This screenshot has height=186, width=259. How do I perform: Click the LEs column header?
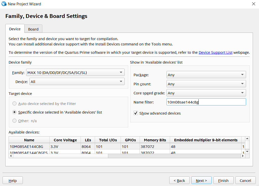click(88, 140)
